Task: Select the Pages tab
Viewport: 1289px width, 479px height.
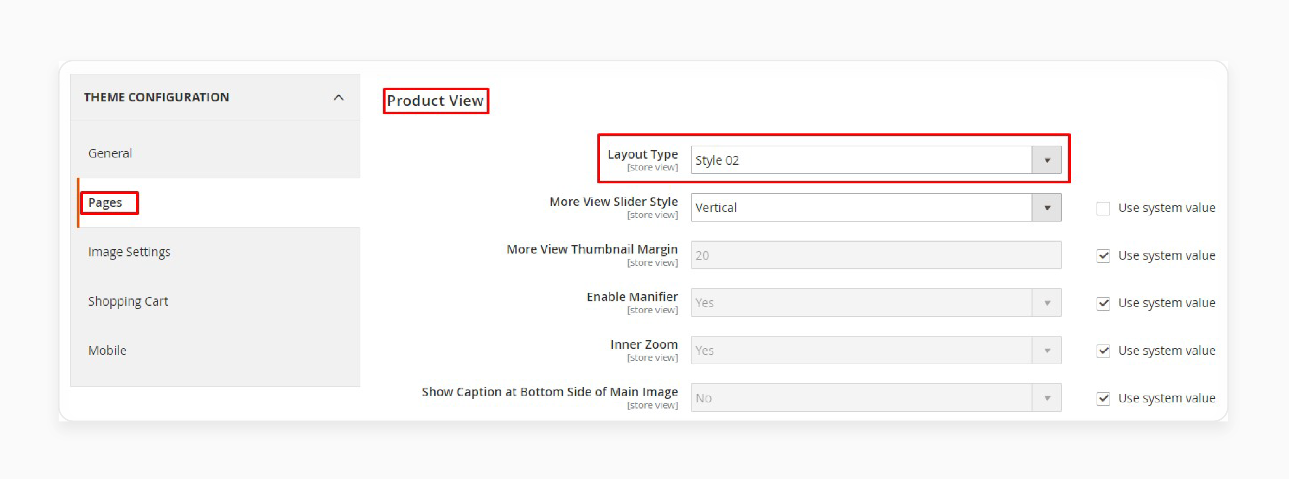Action: click(x=105, y=202)
